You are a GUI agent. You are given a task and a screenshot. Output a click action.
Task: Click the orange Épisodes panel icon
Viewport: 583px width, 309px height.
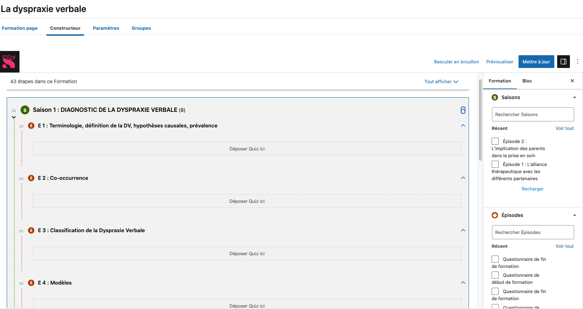(495, 215)
